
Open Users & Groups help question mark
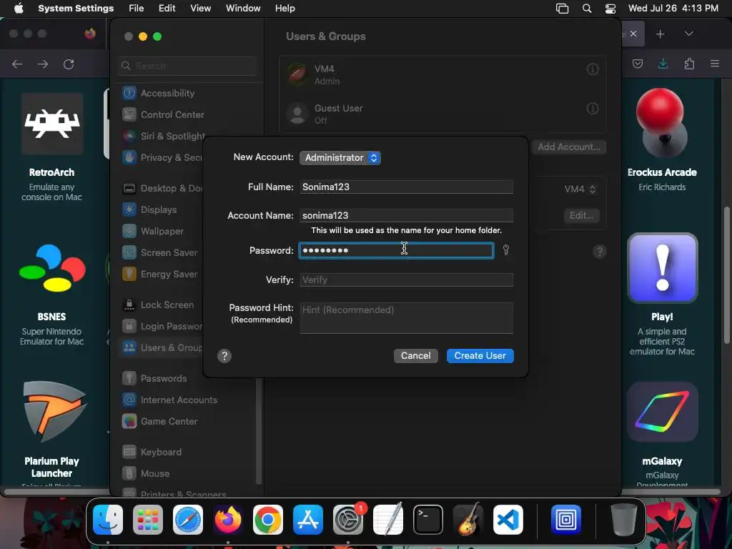tap(600, 252)
